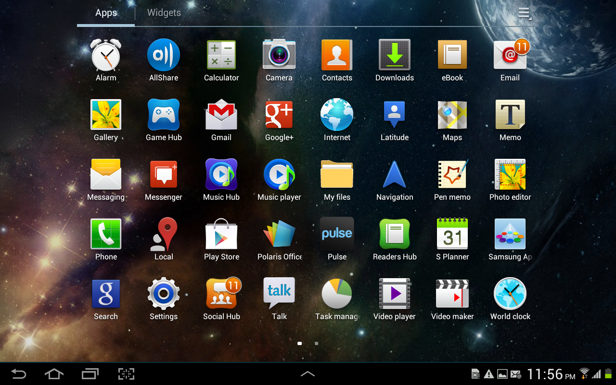Tap the battery status icon
Image resolution: width=616 pixels, height=385 pixels.
point(608,373)
